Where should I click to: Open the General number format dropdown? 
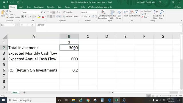click(x=96, y=12)
